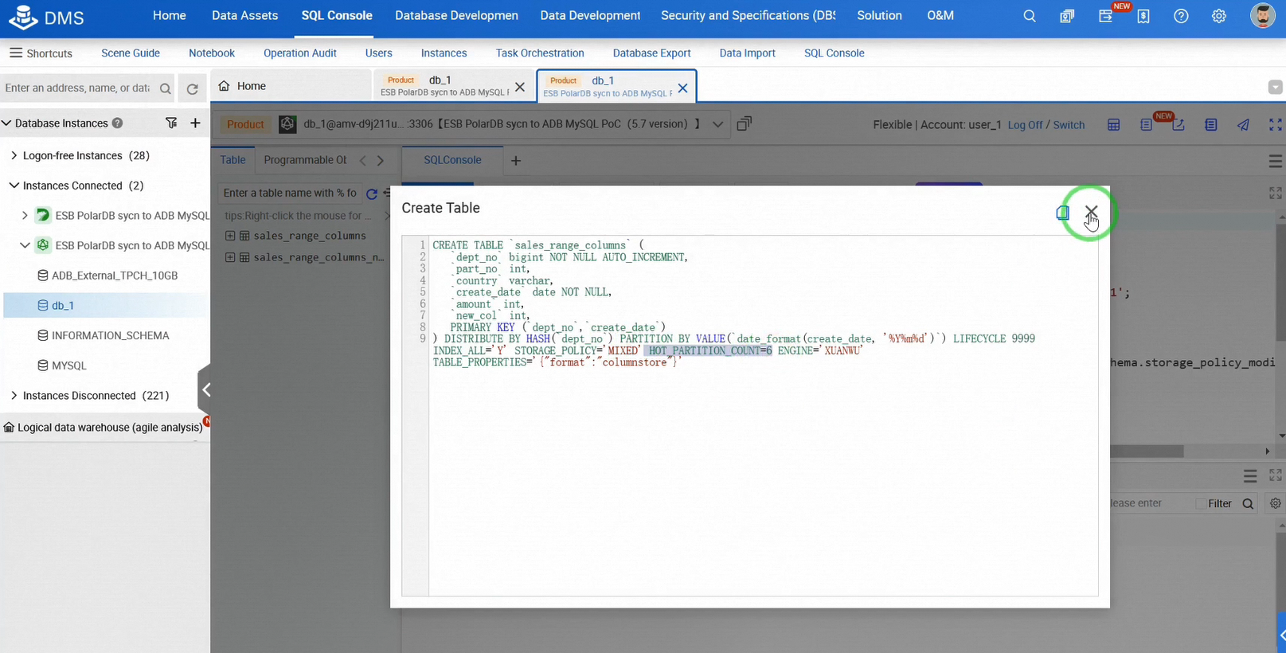Expand Instances Disconnected (221)
The width and height of the screenshot is (1286, 653).
pos(14,395)
